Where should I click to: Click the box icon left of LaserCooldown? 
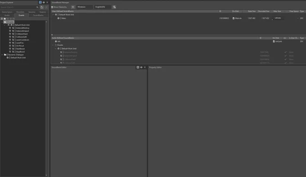[10, 40]
